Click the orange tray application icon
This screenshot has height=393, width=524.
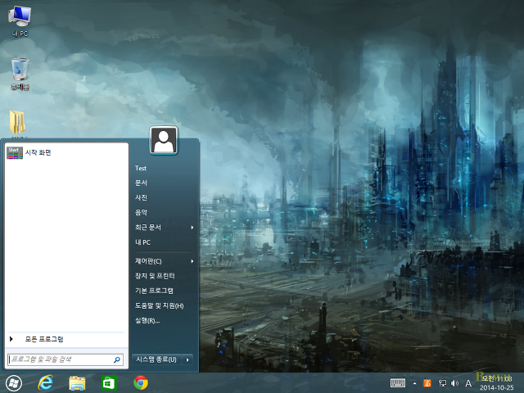tap(427, 383)
